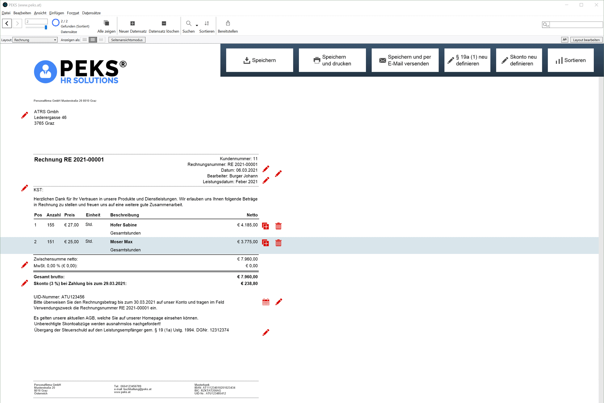The image size is (604, 403).
Task: Click Speichern und drucken button
Action: pos(332,60)
